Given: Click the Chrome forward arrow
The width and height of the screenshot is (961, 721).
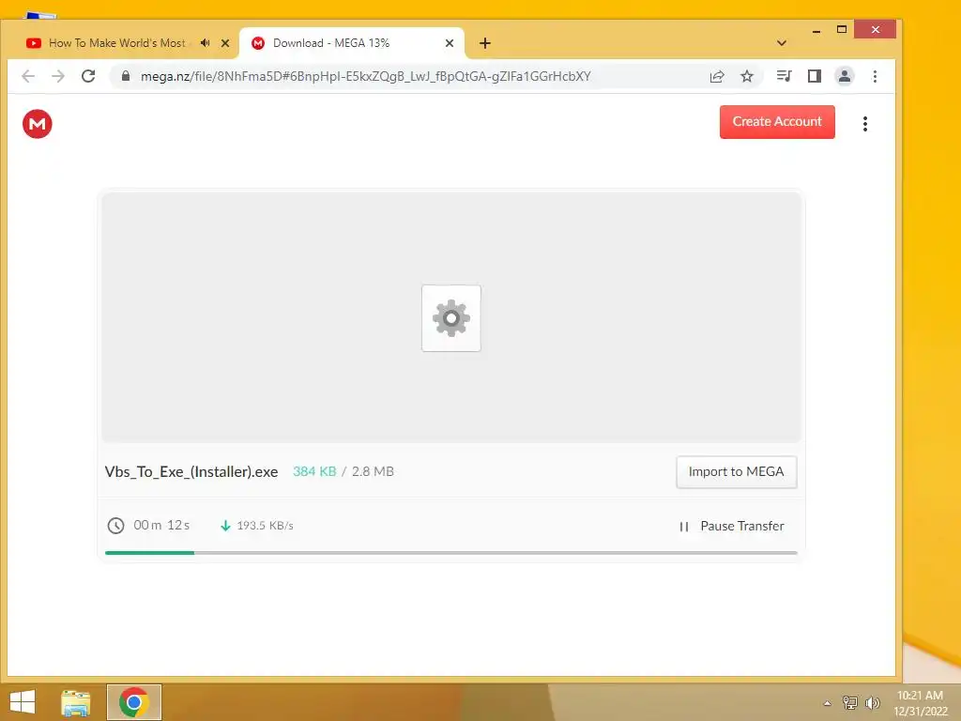Looking at the screenshot, I should coord(58,76).
